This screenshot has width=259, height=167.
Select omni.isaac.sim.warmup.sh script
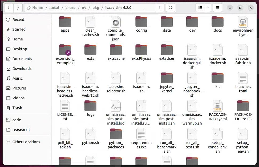coord(192,113)
